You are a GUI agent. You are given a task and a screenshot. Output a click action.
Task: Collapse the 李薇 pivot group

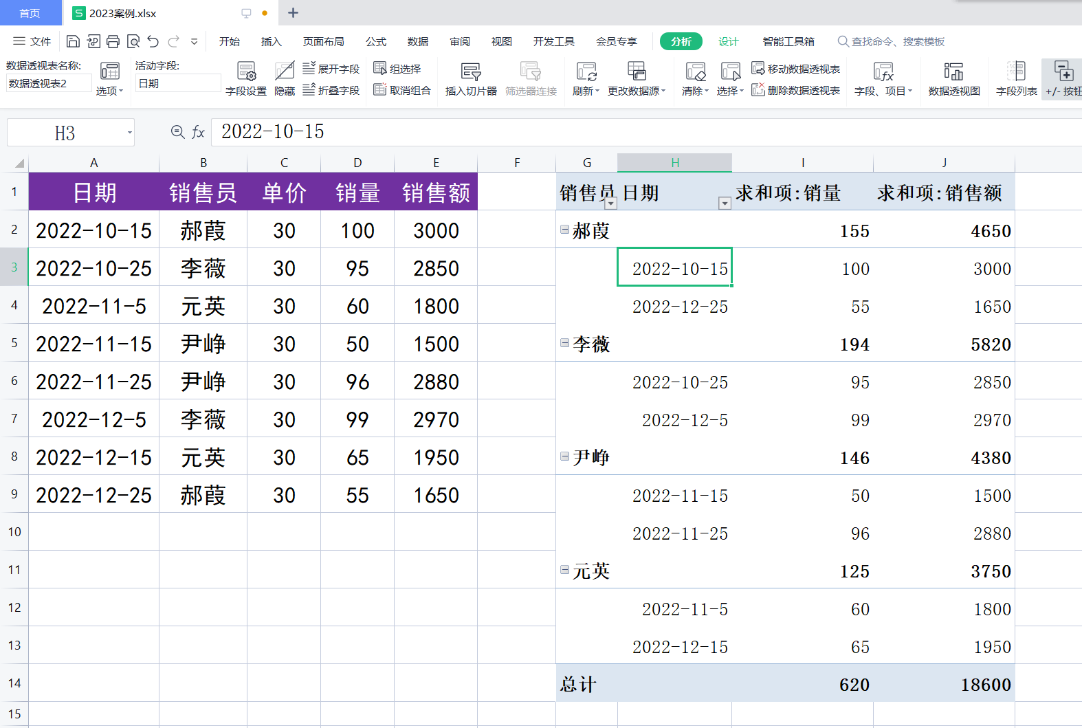tap(564, 343)
